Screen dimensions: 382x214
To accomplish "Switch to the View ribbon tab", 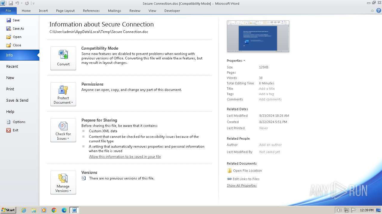I will pos(152,11).
